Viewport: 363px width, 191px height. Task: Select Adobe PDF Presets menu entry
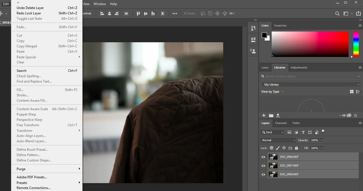(x=32, y=177)
